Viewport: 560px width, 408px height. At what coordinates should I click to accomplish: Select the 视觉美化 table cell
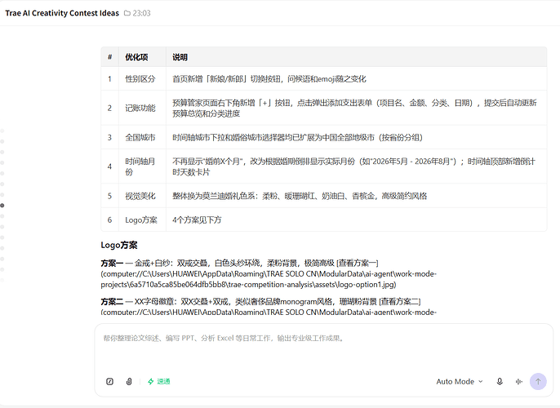pyautogui.click(x=140, y=196)
